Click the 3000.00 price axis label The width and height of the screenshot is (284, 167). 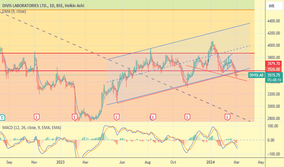coord(274,106)
